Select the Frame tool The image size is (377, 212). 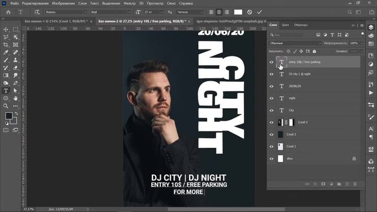pyautogui.click(x=15, y=45)
